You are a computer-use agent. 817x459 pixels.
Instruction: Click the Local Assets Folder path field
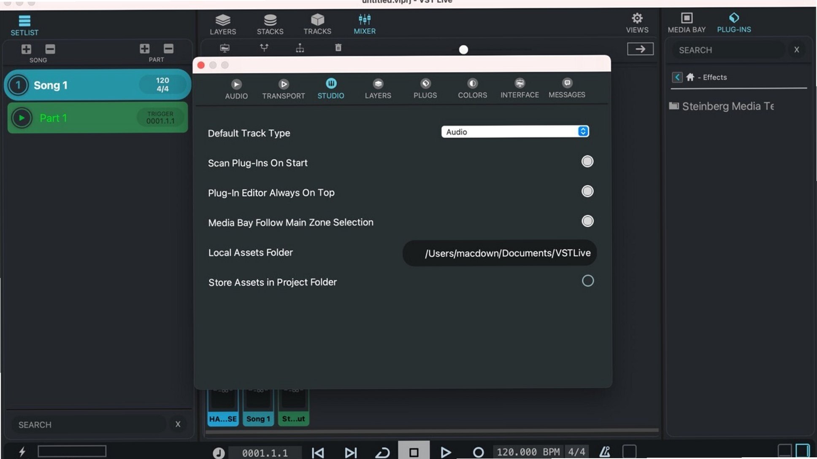coord(500,253)
